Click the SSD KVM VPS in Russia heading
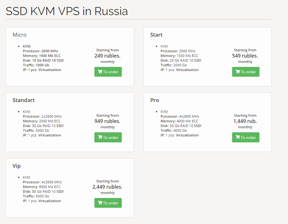This screenshot has width=288, height=224. coord(67,11)
